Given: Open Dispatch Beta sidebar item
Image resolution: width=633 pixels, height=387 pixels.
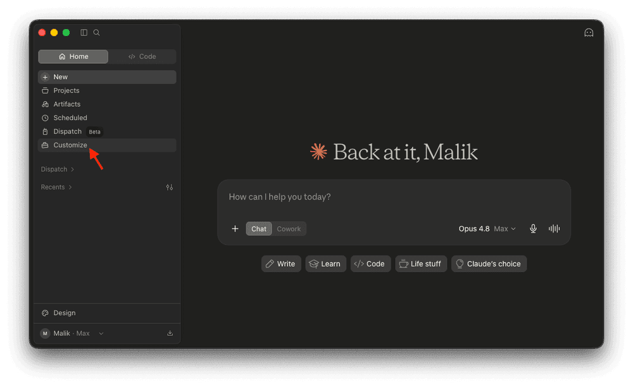Looking at the screenshot, I should coord(107,132).
